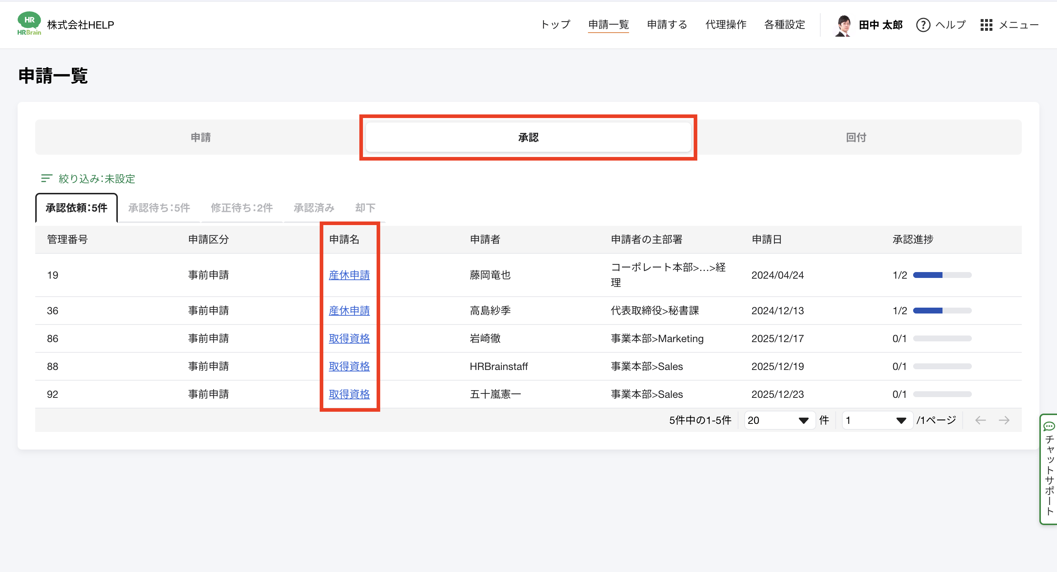The image size is (1057, 572).
Task: Open the チャットサポート chat widget
Action: tap(1049, 469)
